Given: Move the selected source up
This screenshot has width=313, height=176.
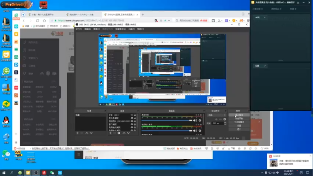Looking at the screenshot, I should coord(124,133).
